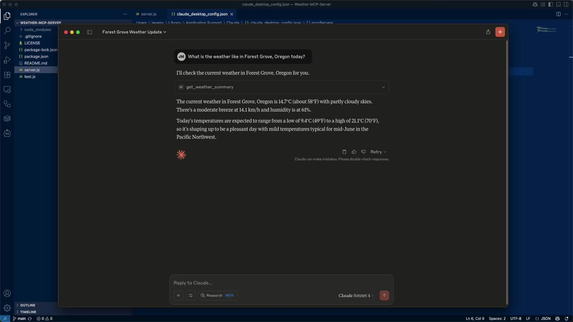This screenshot has width=573, height=322.
Task: Open the VS Code Explorer view icon
Action: pyautogui.click(x=7, y=16)
